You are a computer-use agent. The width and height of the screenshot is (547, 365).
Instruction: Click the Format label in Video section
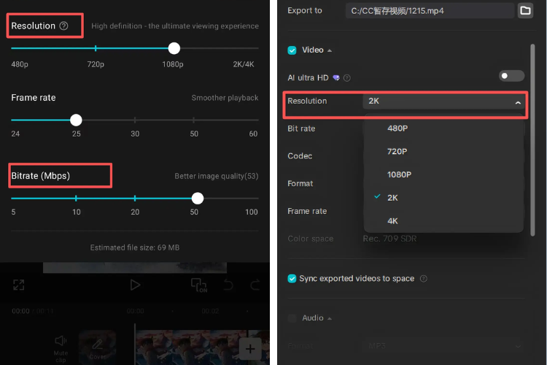[x=300, y=183]
